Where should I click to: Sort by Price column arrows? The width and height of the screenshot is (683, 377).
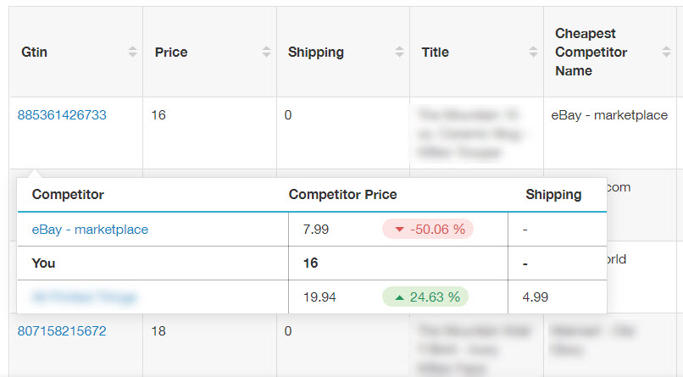[266, 53]
